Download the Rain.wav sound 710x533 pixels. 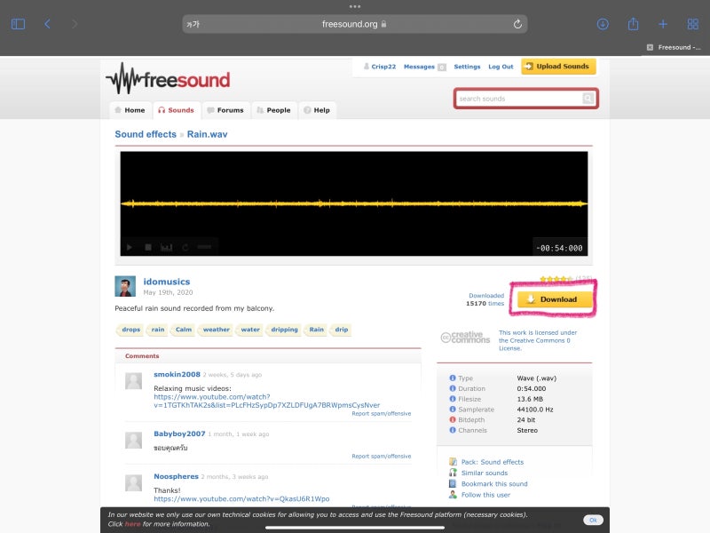coord(554,299)
